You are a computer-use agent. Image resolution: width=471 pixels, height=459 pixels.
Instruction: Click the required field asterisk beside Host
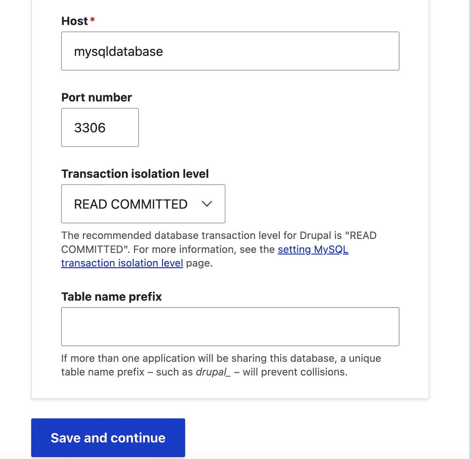pyautogui.click(x=92, y=20)
